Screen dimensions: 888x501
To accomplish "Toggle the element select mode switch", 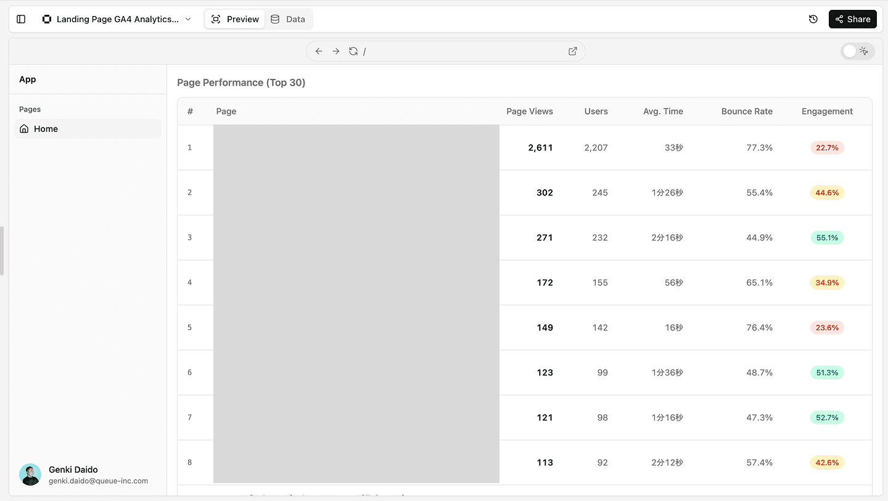I will pos(858,51).
